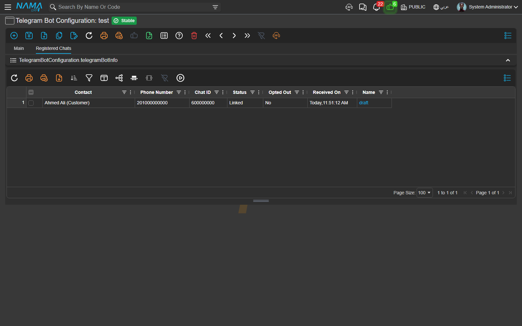Print record using the main toolbar printer icon

click(104, 36)
